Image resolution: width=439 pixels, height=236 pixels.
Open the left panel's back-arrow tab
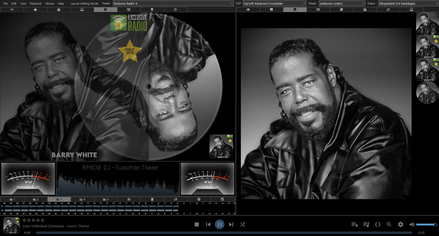[12, 10]
